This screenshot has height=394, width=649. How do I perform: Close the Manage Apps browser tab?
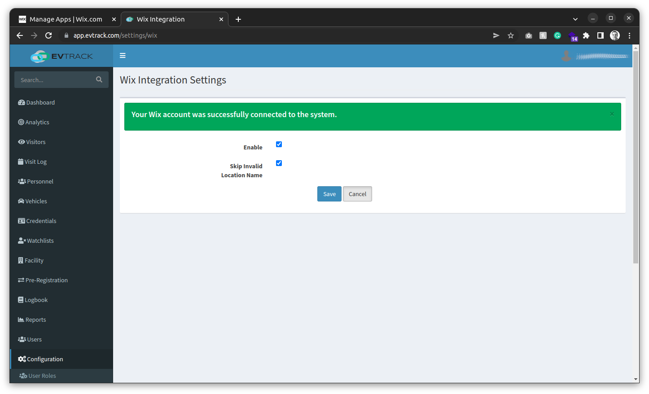pos(114,19)
